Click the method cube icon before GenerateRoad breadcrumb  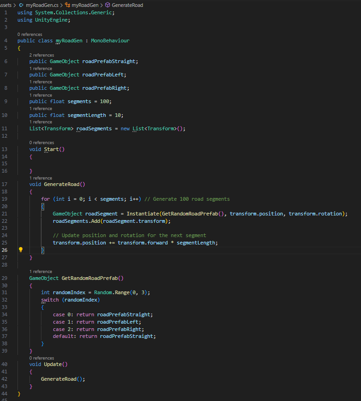click(108, 5)
